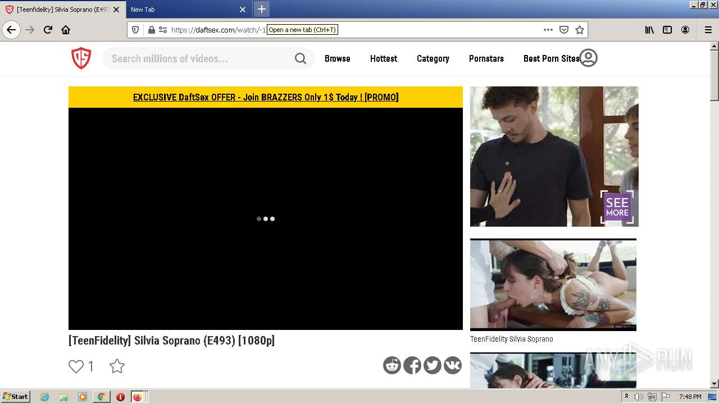The height and width of the screenshot is (404, 719).
Task: Click the video title text ending in [1080p]
Action: point(171,340)
